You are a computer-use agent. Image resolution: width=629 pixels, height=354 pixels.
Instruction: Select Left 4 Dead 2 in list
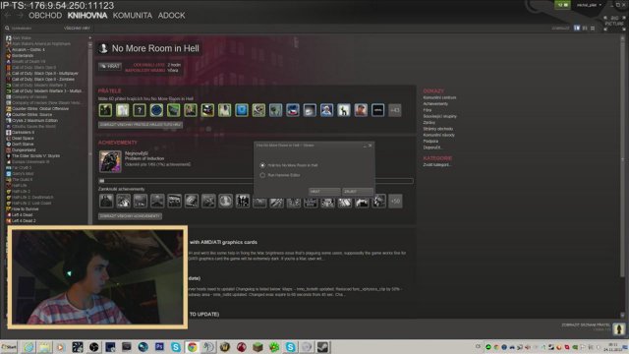point(24,220)
